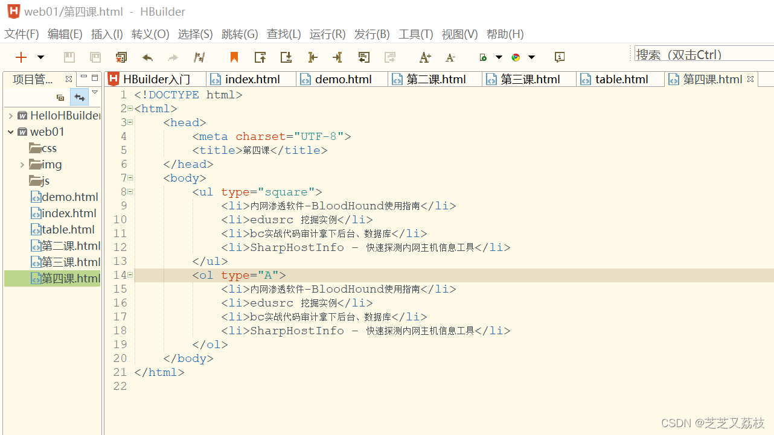Collapse code fold at line 14 ol
The width and height of the screenshot is (774, 435).
(x=130, y=275)
